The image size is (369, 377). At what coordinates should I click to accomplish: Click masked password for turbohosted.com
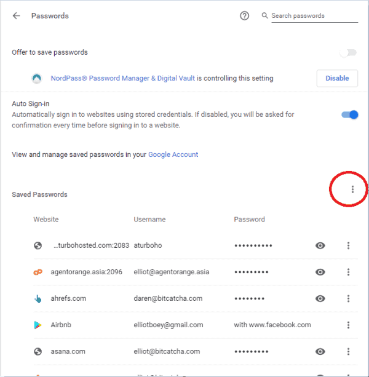(253, 245)
